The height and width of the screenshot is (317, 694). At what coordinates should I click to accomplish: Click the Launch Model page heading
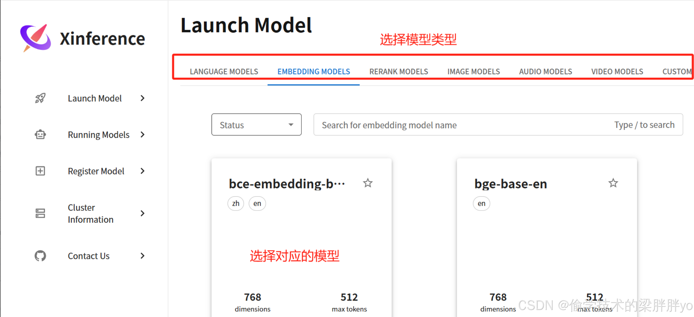(246, 25)
